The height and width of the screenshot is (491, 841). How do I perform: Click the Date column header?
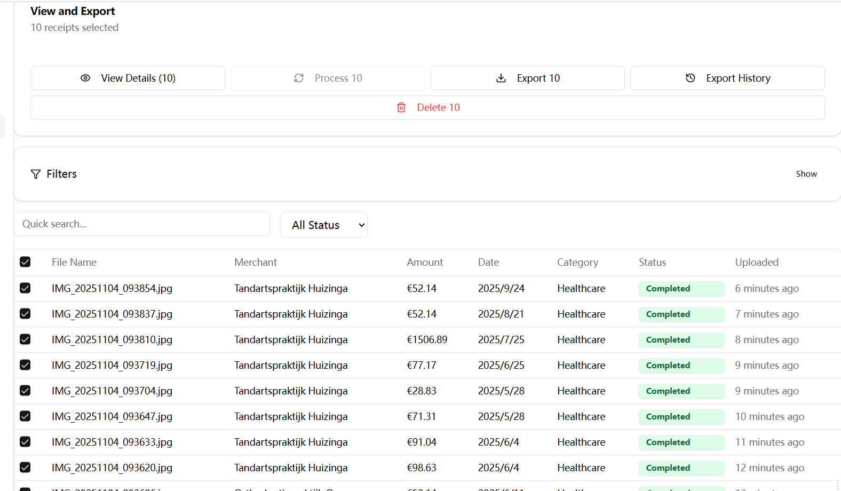489,262
